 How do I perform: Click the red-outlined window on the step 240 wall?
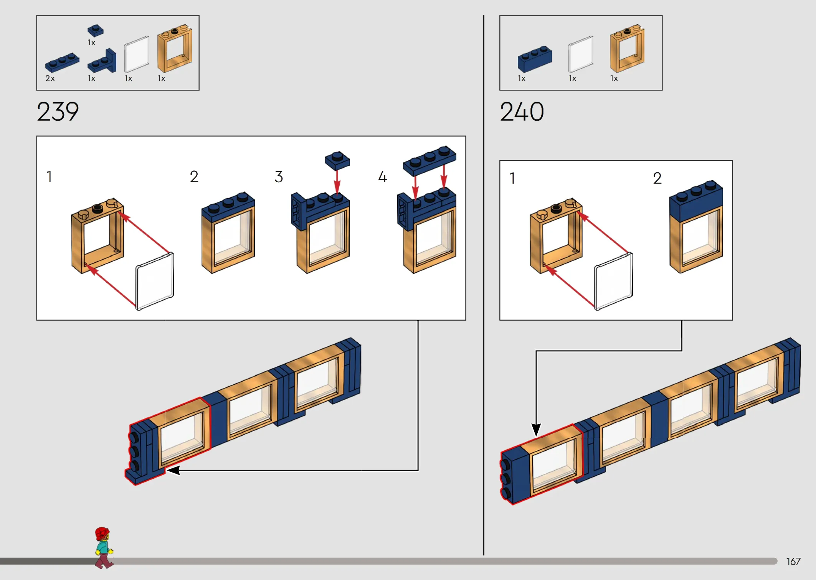[542, 464]
